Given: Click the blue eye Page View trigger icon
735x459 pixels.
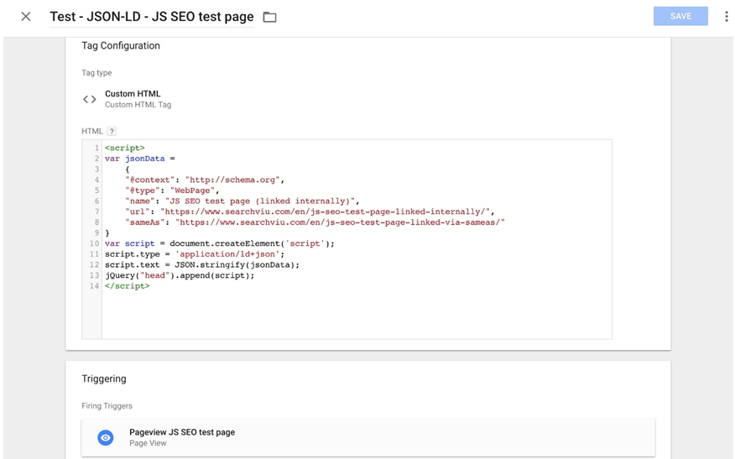Looking at the screenshot, I should tap(106, 437).
